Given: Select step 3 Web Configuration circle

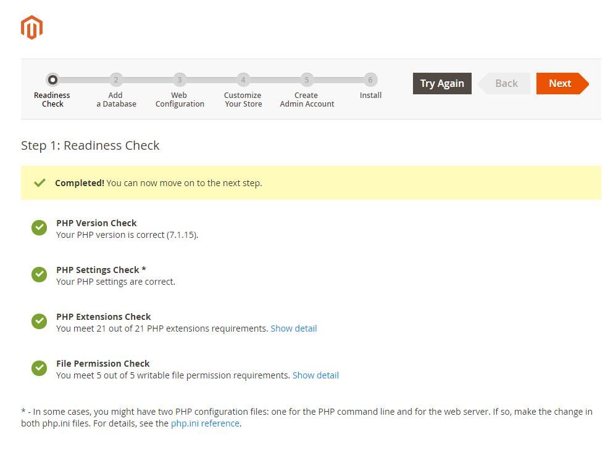Looking at the screenshot, I should tap(179, 80).
